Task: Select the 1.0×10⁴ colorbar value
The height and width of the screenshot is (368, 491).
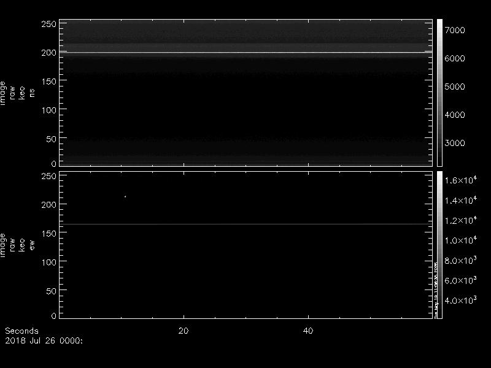Action: (461, 240)
